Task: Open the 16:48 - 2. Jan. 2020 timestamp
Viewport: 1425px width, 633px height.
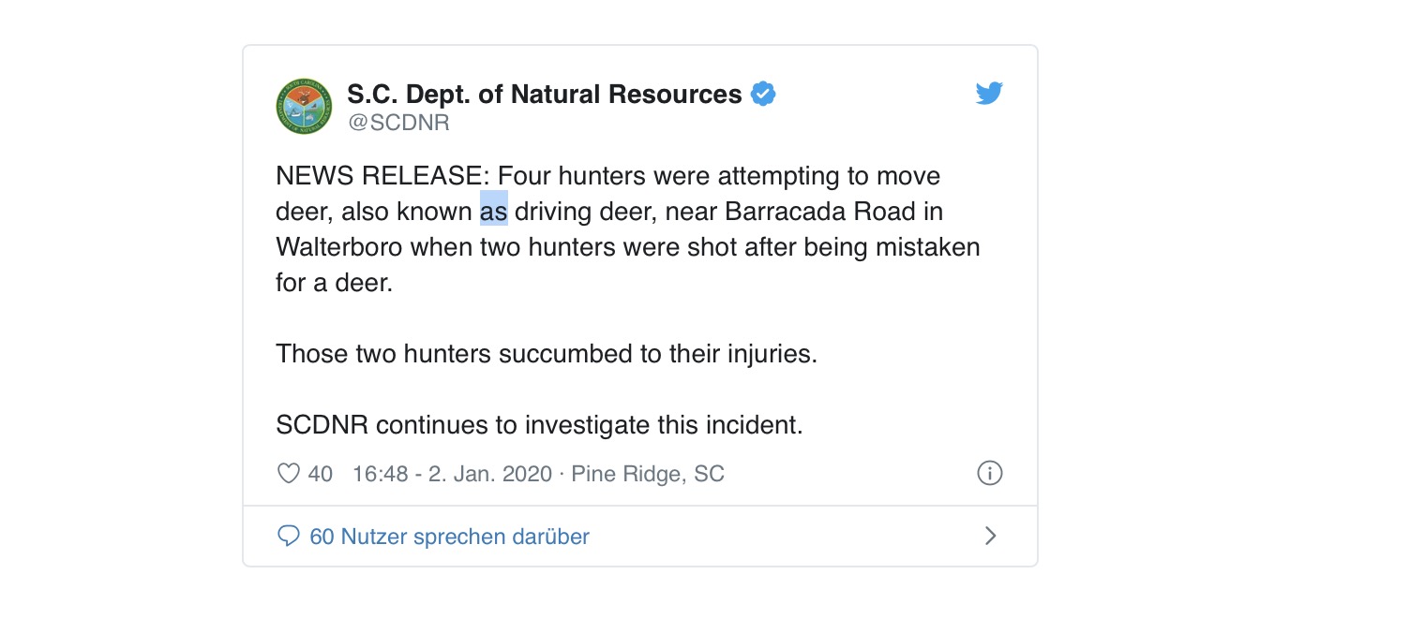Action: (452, 474)
